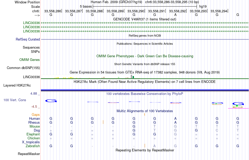Open Short Genetic Variants from dbSNP title
Screen dimensions: 249x160
pyautogui.click(x=145, y=64)
